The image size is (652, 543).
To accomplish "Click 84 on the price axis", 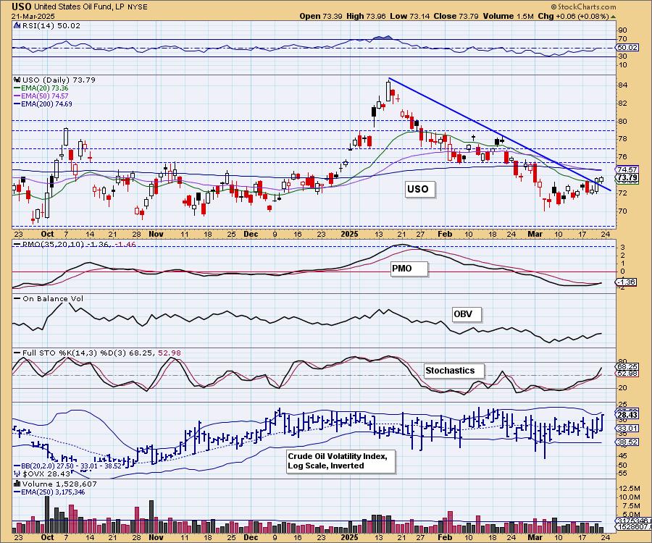I will click(x=623, y=85).
